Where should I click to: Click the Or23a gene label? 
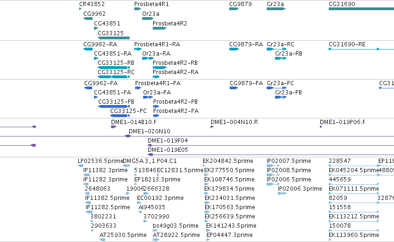151,14
